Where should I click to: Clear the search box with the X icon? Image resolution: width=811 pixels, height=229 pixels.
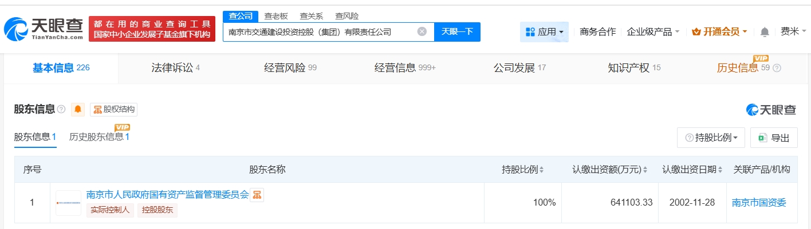(x=422, y=31)
